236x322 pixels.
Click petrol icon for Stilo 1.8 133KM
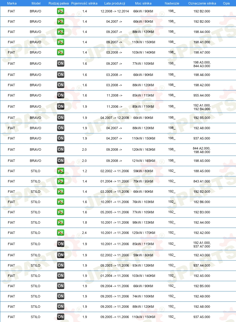point(60,222)
